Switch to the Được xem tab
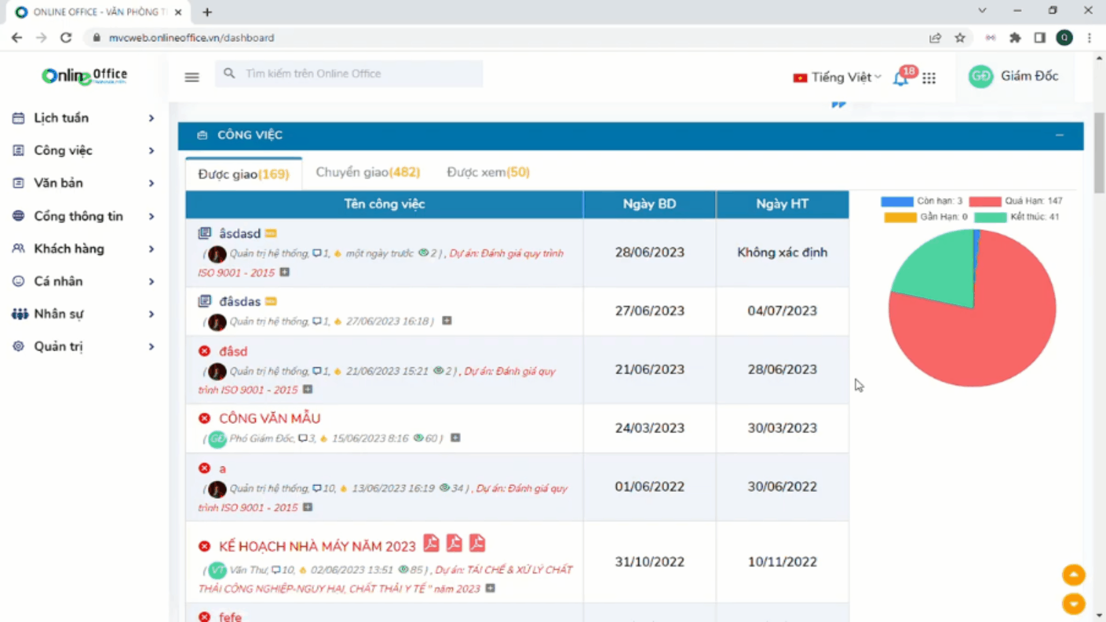Image resolution: width=1106 pixels, height=622 pixels. [x=488, y=172]
